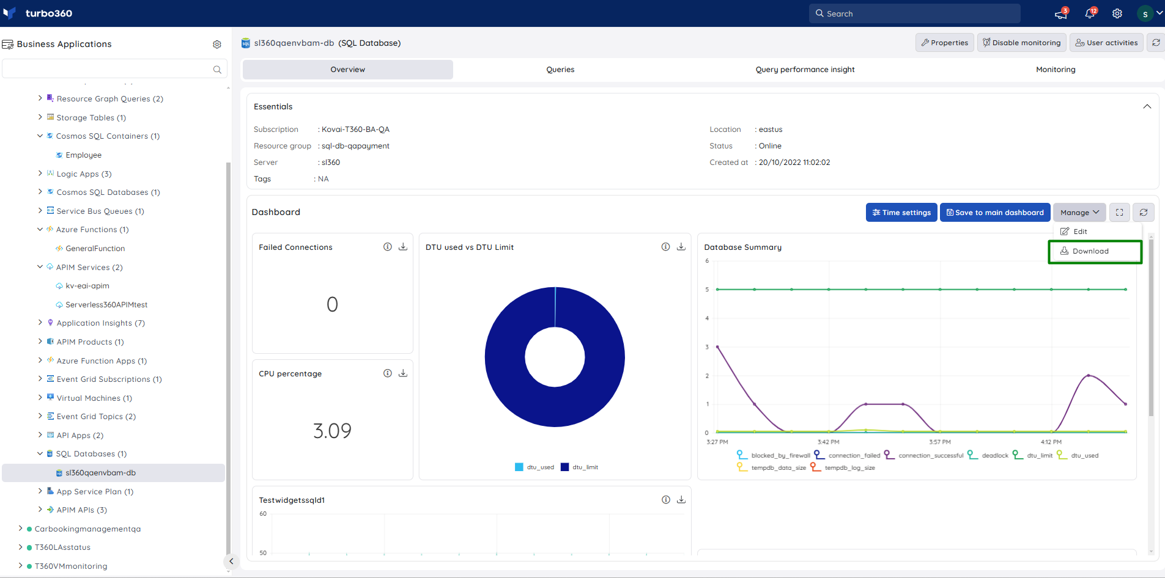1165x578 pixels.
Task: Click Disable monitoring button
Action: (x=1022, y=43)
